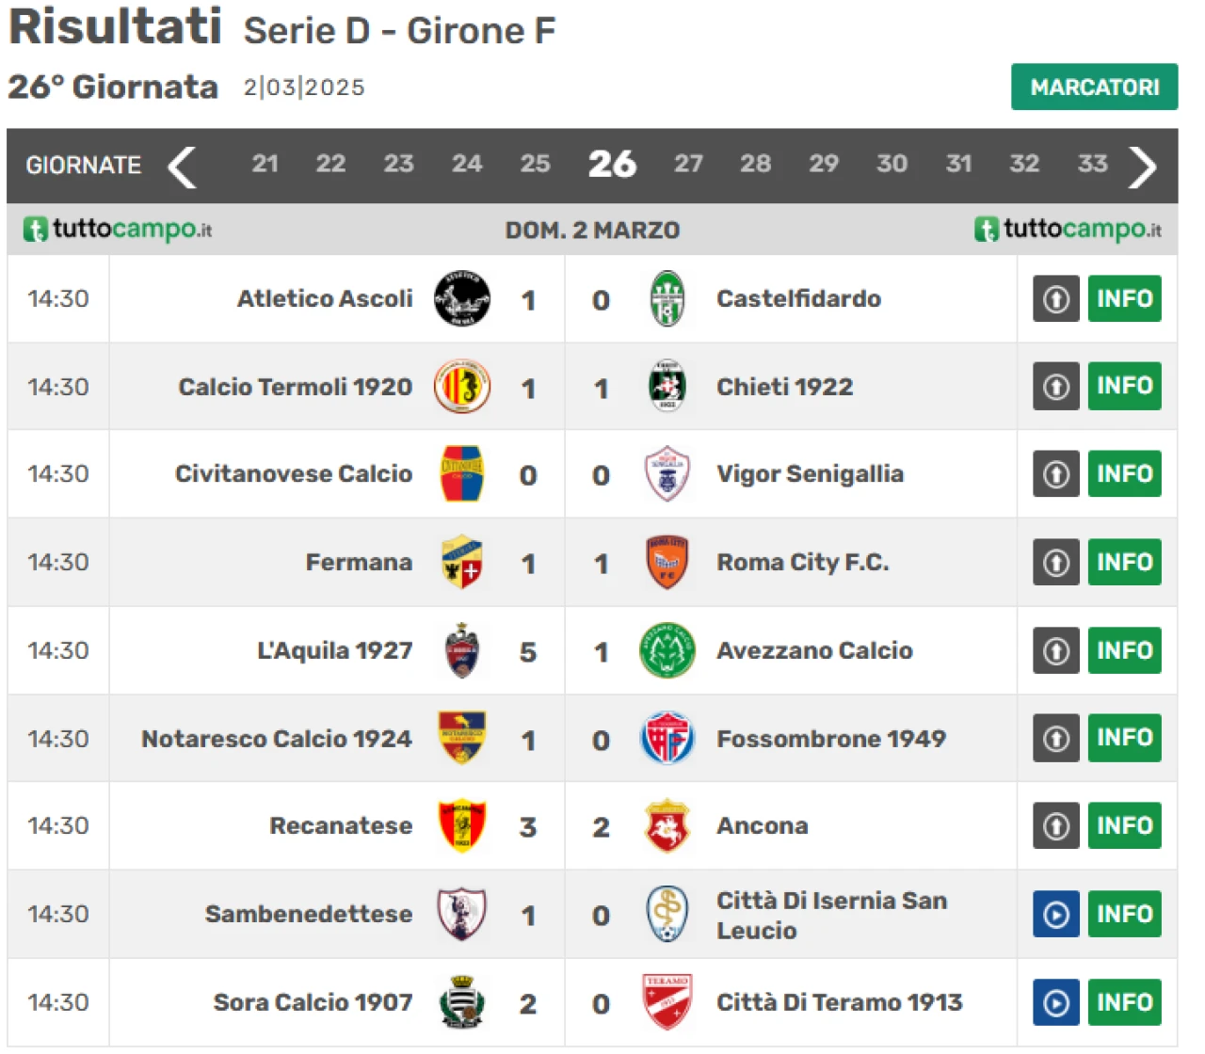
Task: Click grey upload icon in Recanatese row
Action: (1056, 825)
